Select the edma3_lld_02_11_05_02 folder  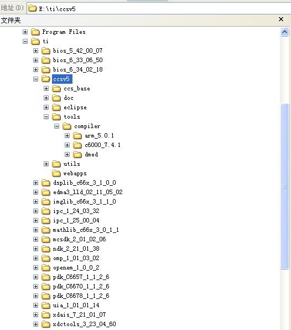(x=88, y=192)
